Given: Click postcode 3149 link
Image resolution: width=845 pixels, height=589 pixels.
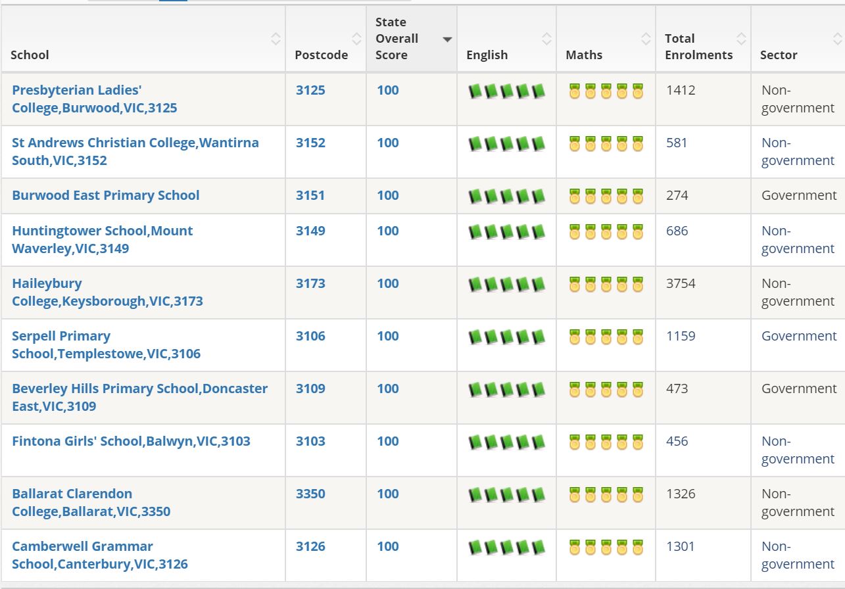Looking at the screenshot, I should (x=310, y=231).
